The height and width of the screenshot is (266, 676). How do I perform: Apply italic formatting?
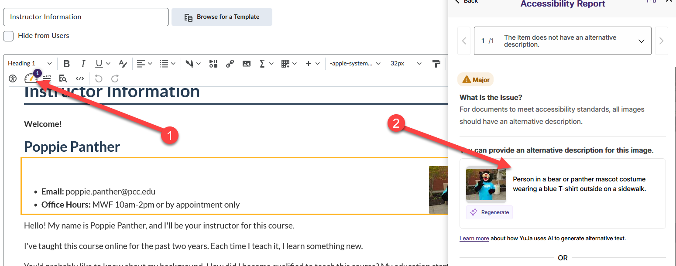pos(83,63)
